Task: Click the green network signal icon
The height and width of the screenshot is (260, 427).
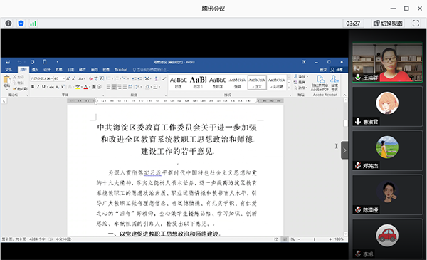Action: [33, 24]
